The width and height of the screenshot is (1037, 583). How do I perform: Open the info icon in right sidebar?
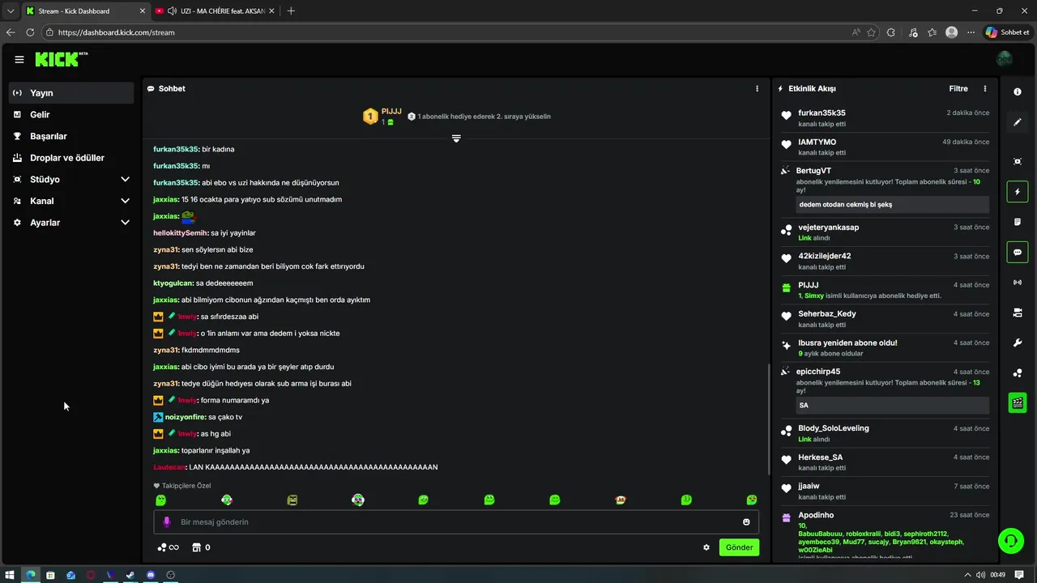tap(1018, 92)
